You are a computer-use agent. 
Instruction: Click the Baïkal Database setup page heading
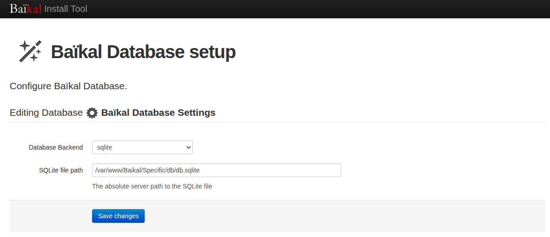tap(143, 52)
